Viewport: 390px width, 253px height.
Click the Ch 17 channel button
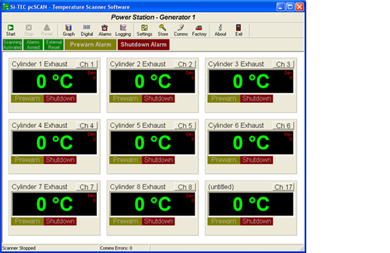point(283,187)
